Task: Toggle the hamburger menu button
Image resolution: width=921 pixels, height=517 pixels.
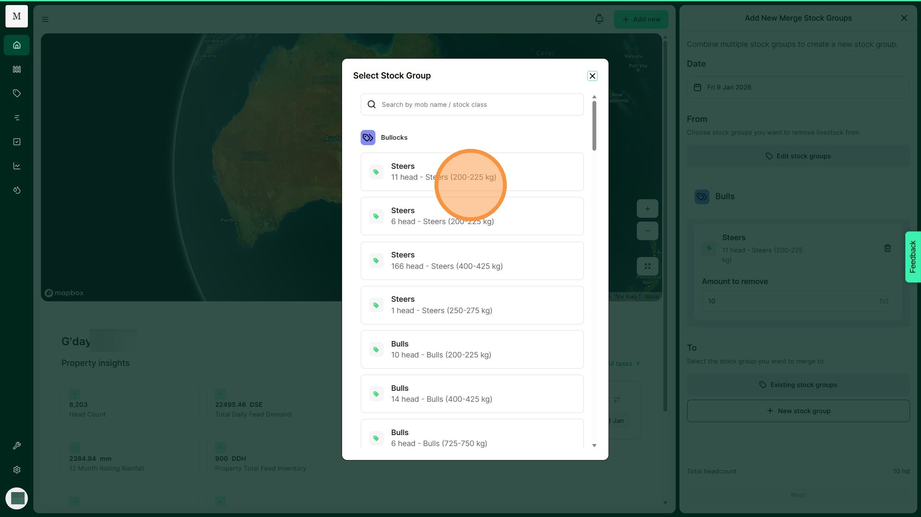Action: [45, 19]
